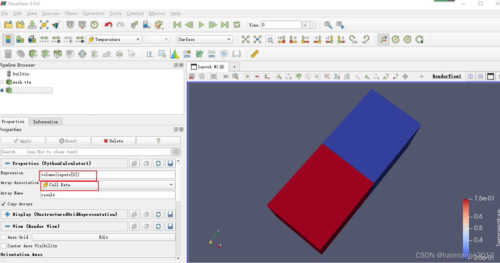Image resolution: width=500 pixels, height=263 pixels.
Task: Open the Extractors menu
Action: coord(94,13)
